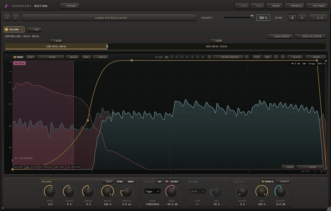
Task: Click the Sonescent logo icon
Action: click(x=7, y=6)
